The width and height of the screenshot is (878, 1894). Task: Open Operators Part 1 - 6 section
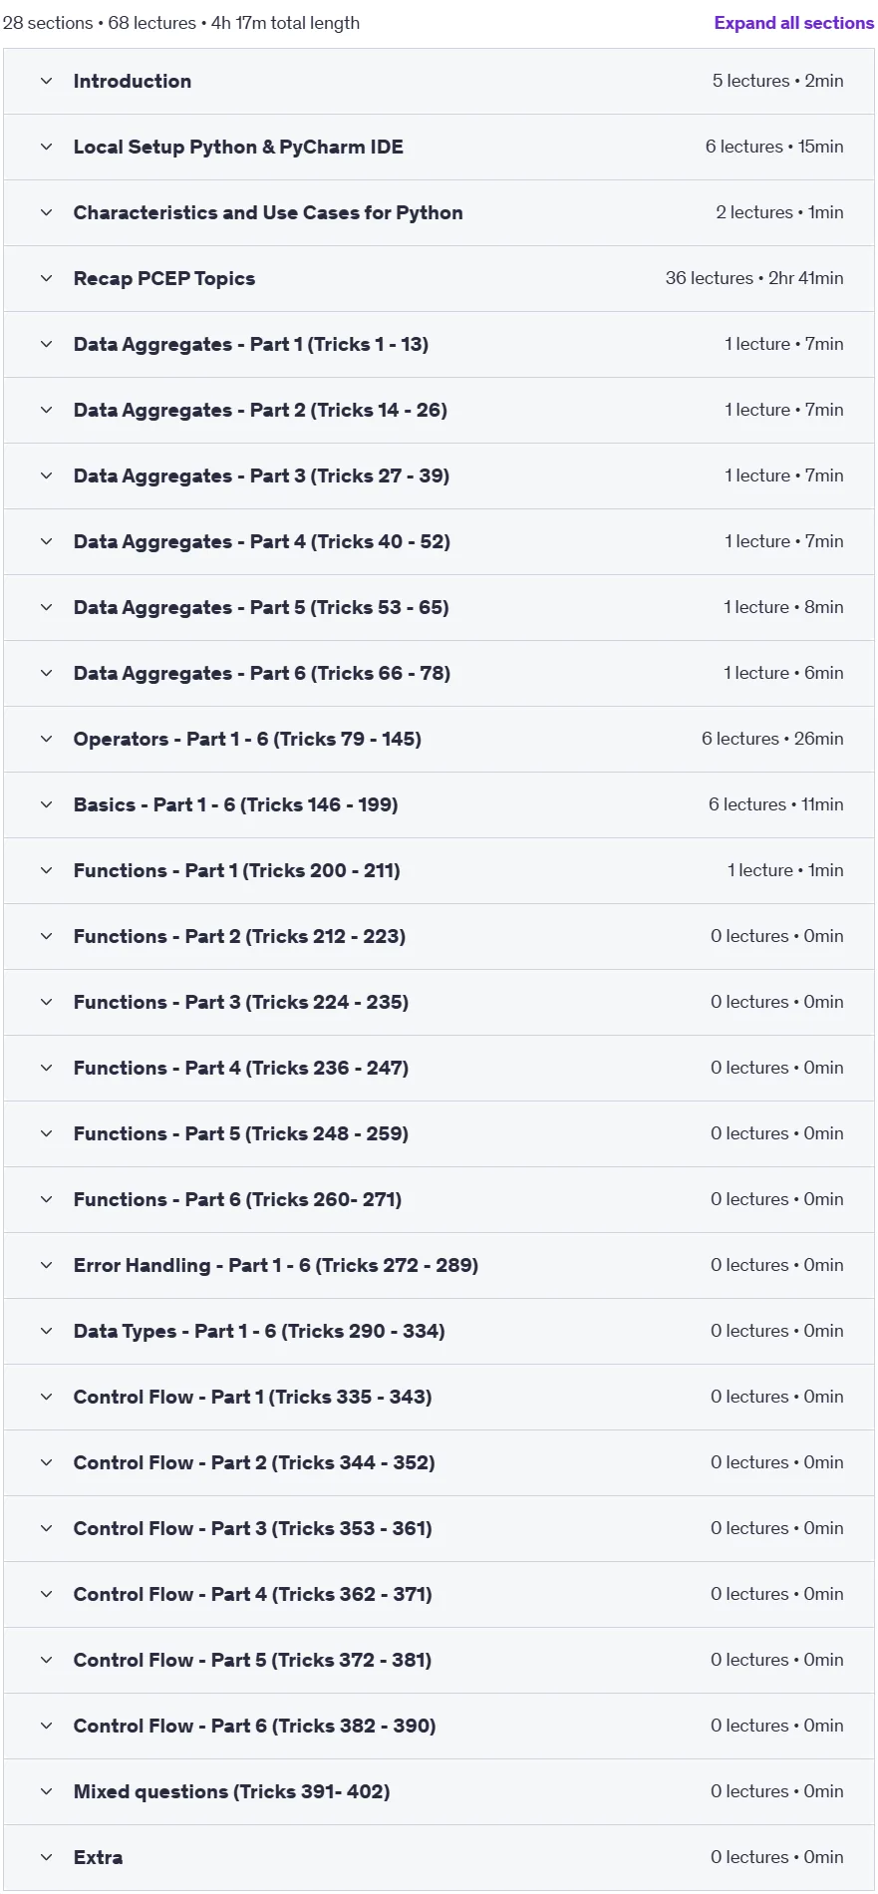tap(439, 740)
